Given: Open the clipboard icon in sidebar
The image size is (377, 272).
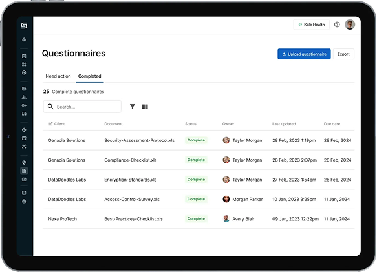Looking at the screenshot, I should [24, 56].
